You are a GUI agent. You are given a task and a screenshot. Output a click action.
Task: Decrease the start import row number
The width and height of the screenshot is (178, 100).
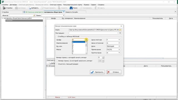pos(103,58)
